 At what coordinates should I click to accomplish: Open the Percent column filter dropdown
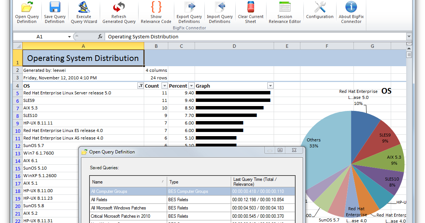coord(191,86)
